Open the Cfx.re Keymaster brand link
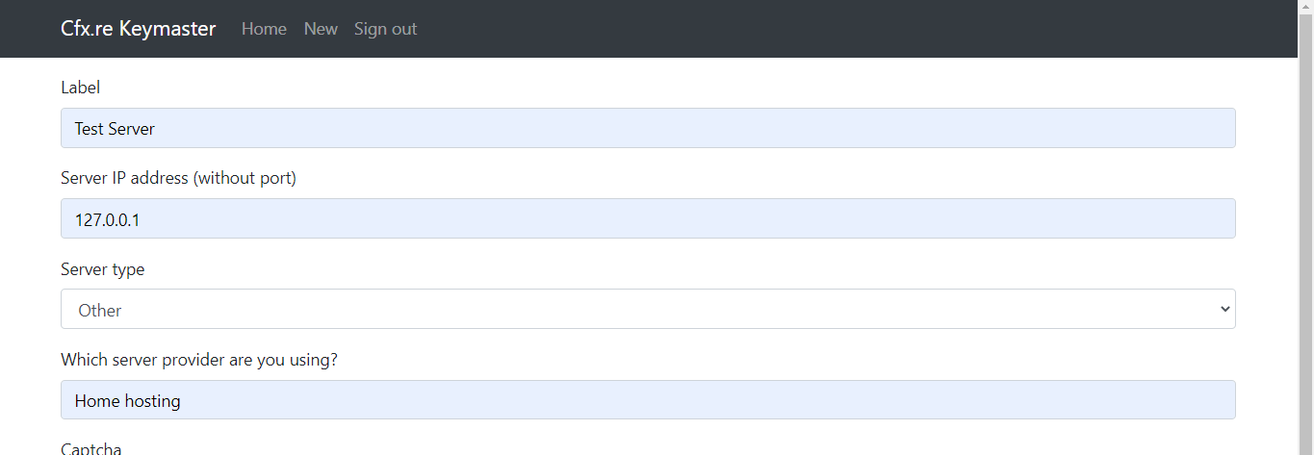Screen dimensions: 1314x455 pyautogui.click(x=138, y=29)
